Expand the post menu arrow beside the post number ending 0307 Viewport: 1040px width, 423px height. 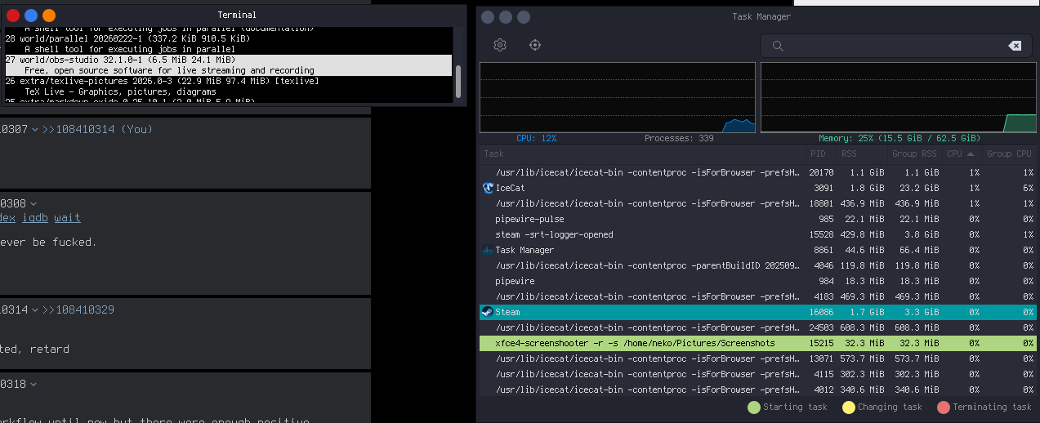point(34,130)
